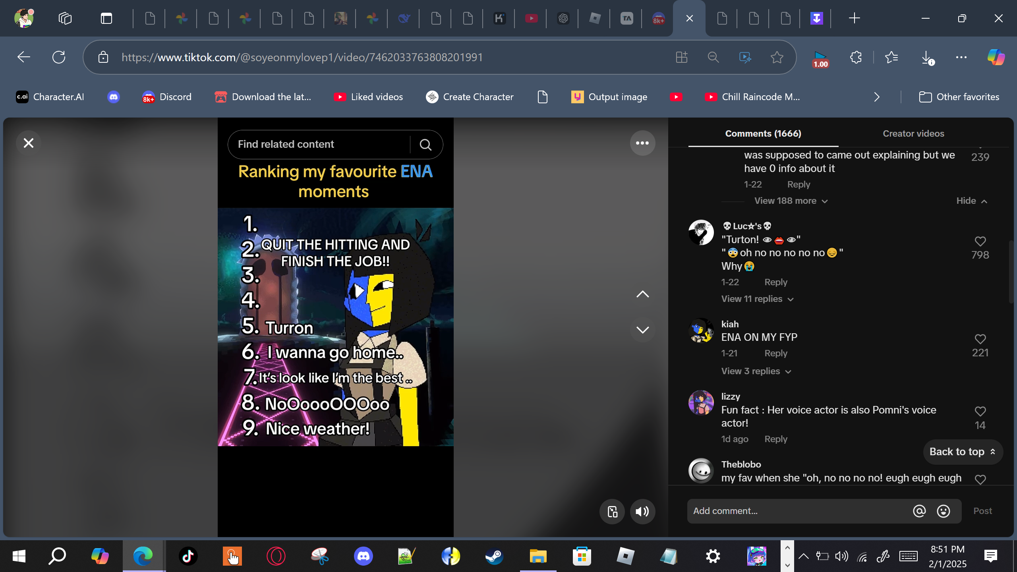Go to the next video arrow
Viewport: 1017px width, 572px height.
click(x=642, y=330)
